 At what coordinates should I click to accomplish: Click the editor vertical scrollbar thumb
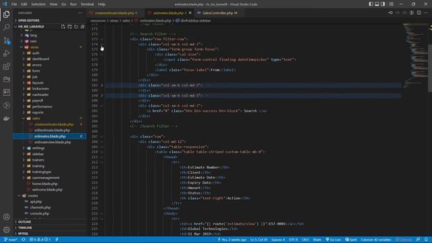pyautogui.click(x=430, y=68)
